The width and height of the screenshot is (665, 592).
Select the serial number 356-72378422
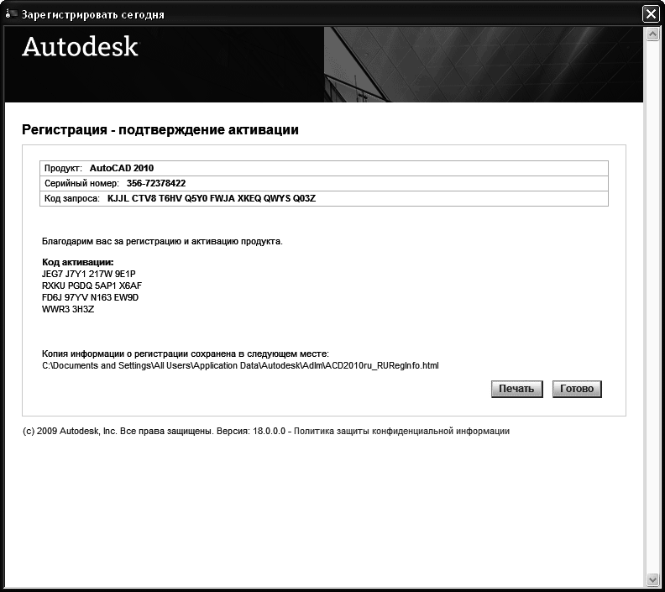tap(156, 183)
